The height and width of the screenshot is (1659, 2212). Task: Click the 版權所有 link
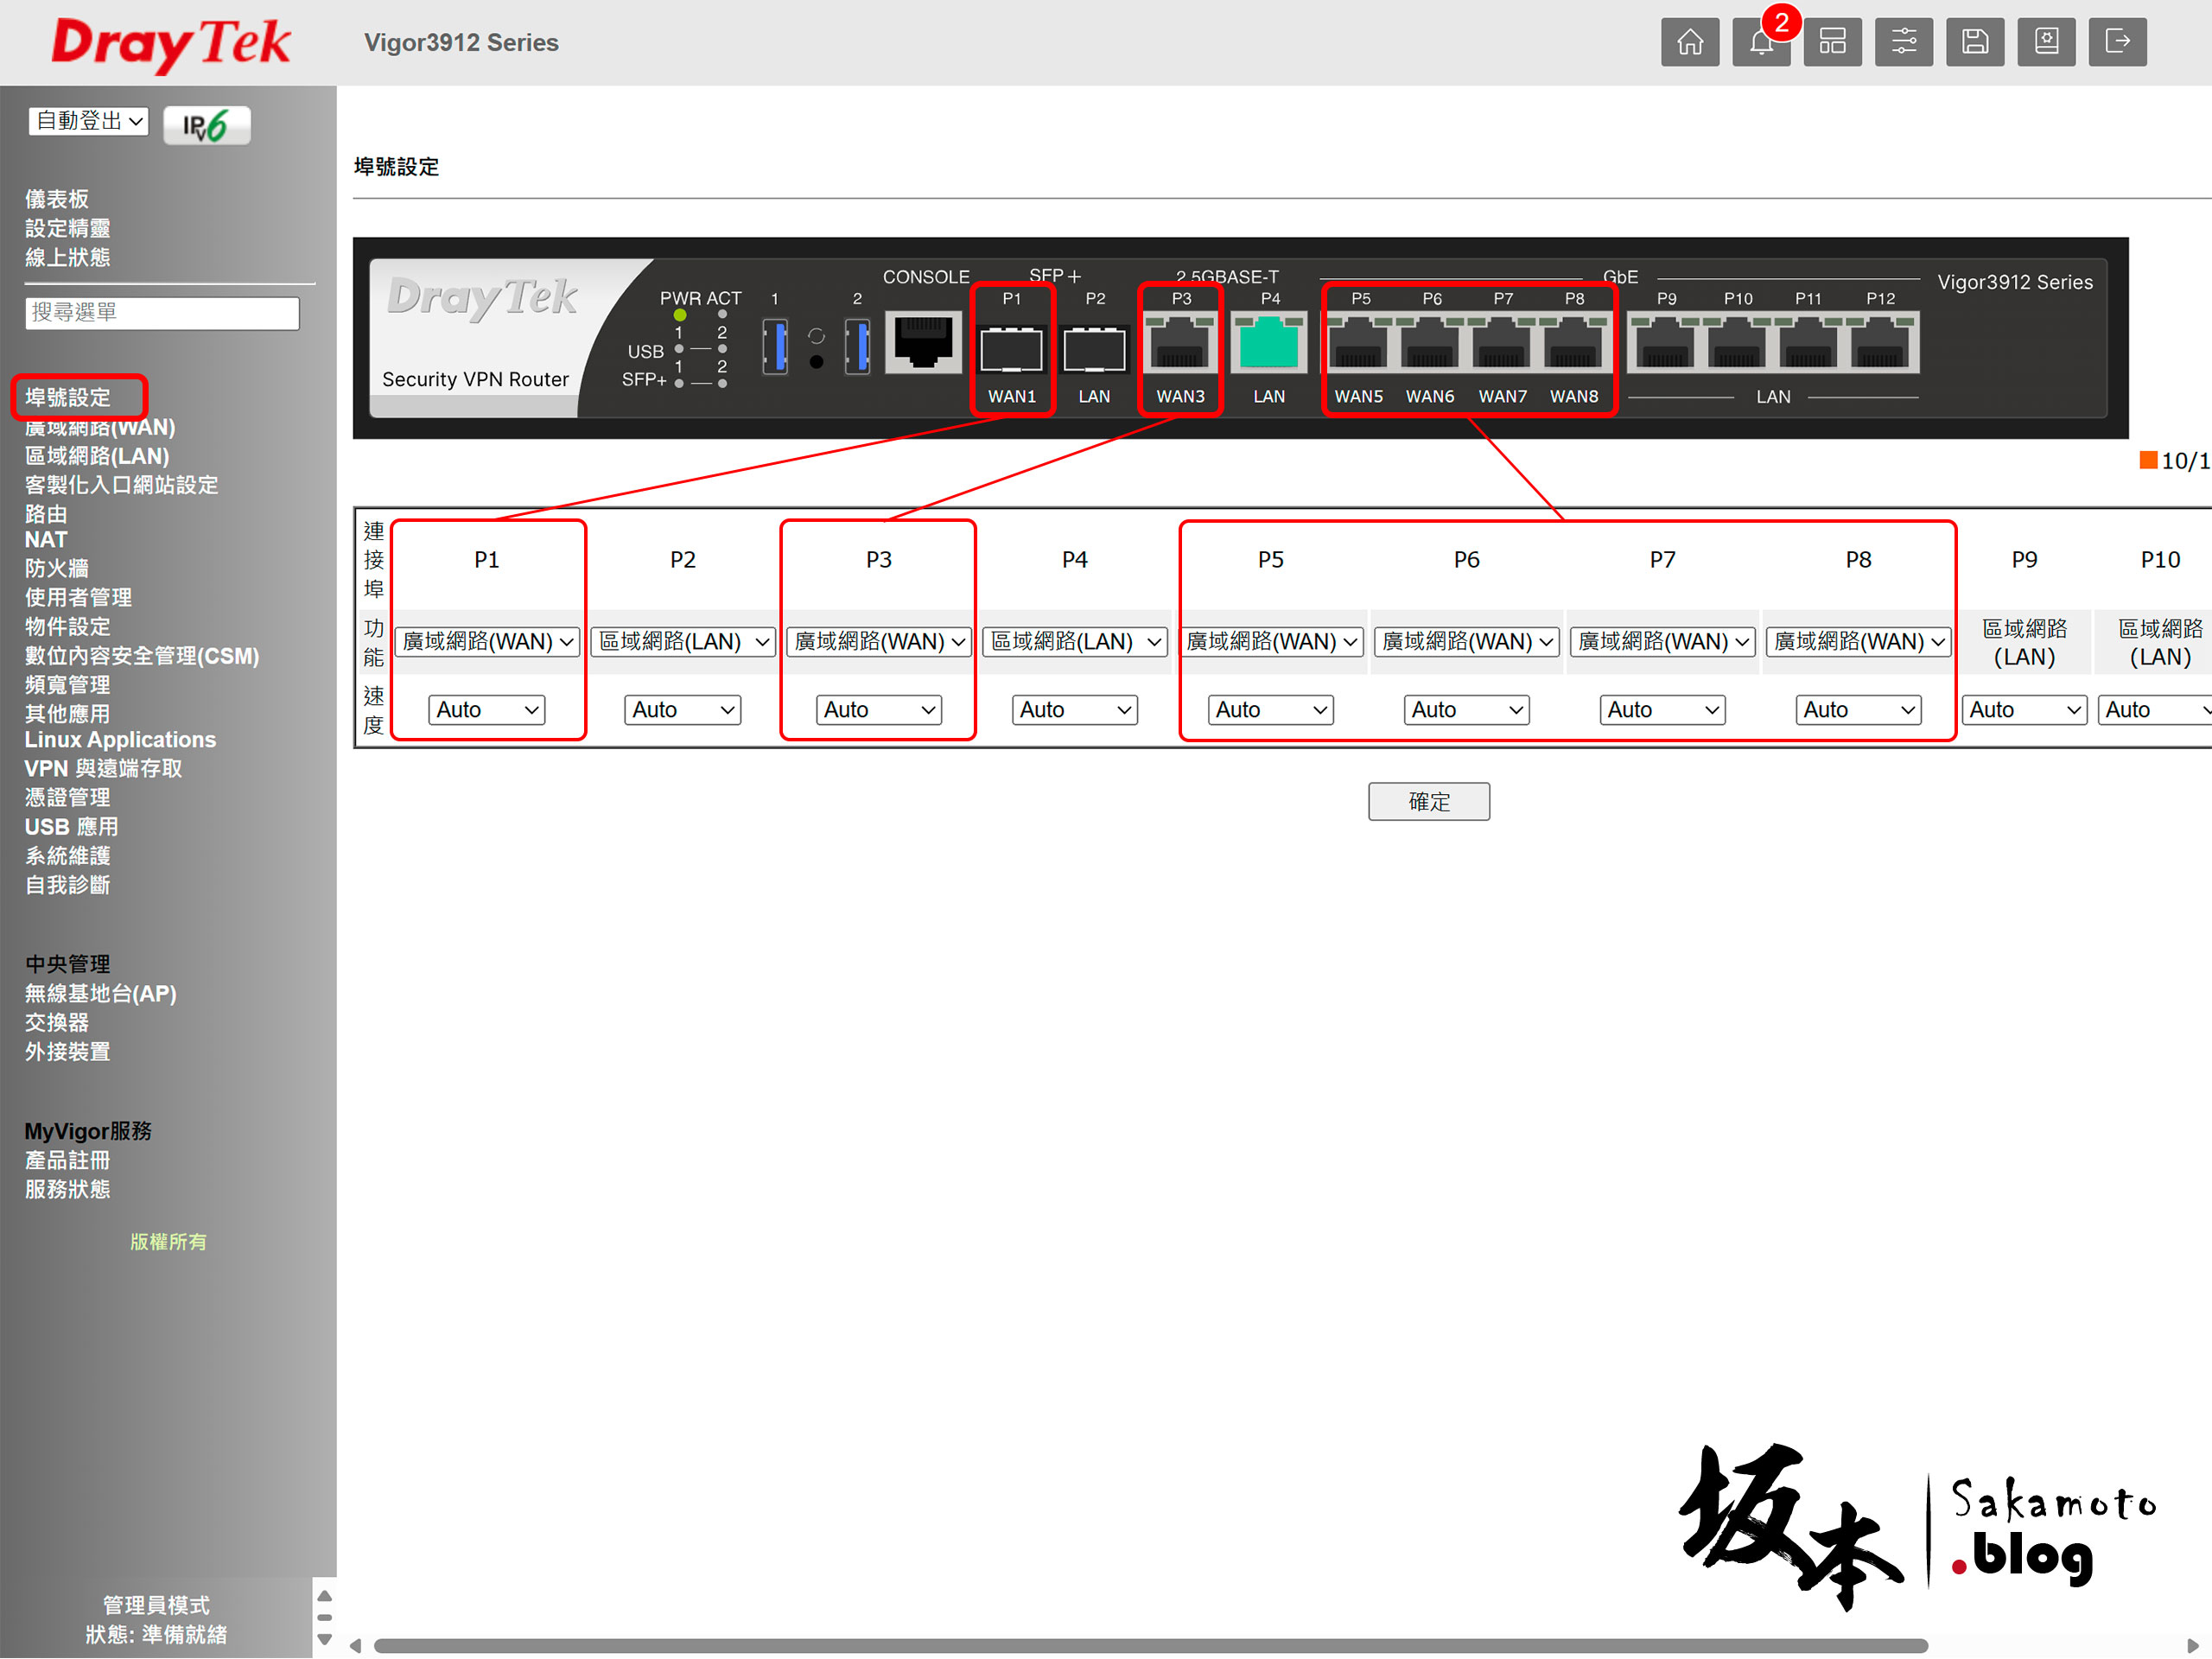click(x=168, y=1242)
